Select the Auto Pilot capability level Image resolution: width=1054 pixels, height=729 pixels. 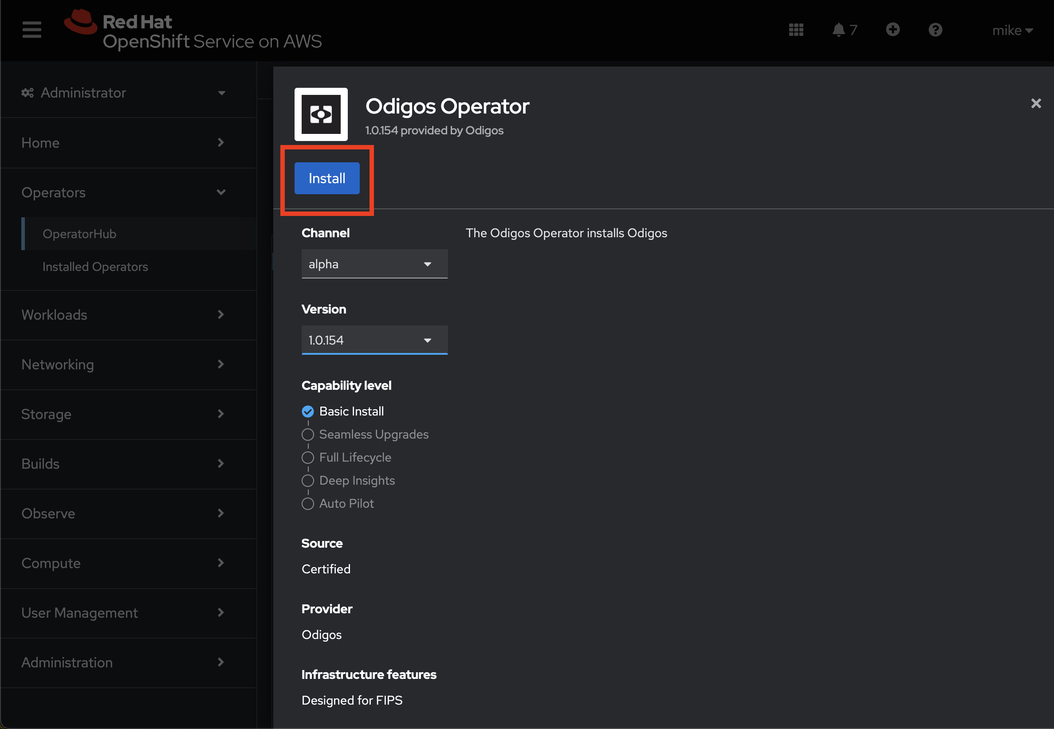(308, 503)
